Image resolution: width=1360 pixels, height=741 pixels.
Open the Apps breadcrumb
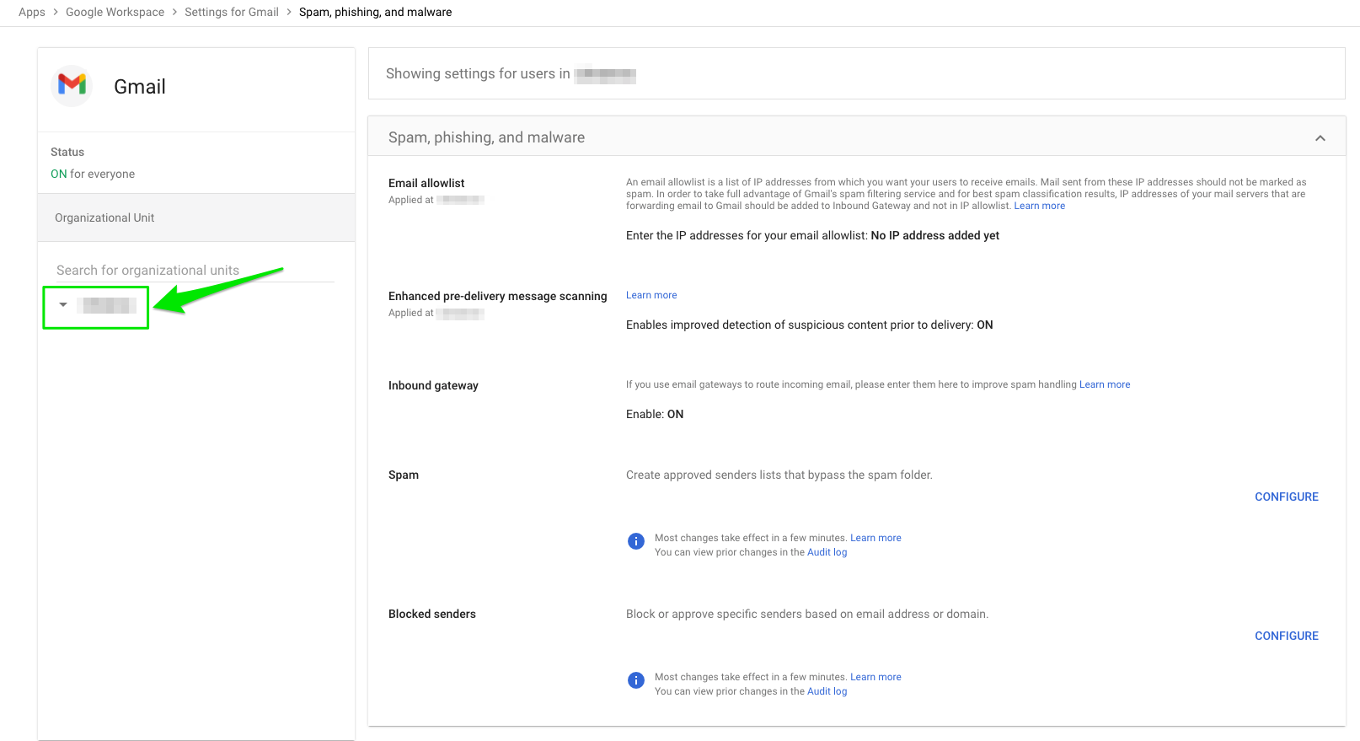(32, 12)
